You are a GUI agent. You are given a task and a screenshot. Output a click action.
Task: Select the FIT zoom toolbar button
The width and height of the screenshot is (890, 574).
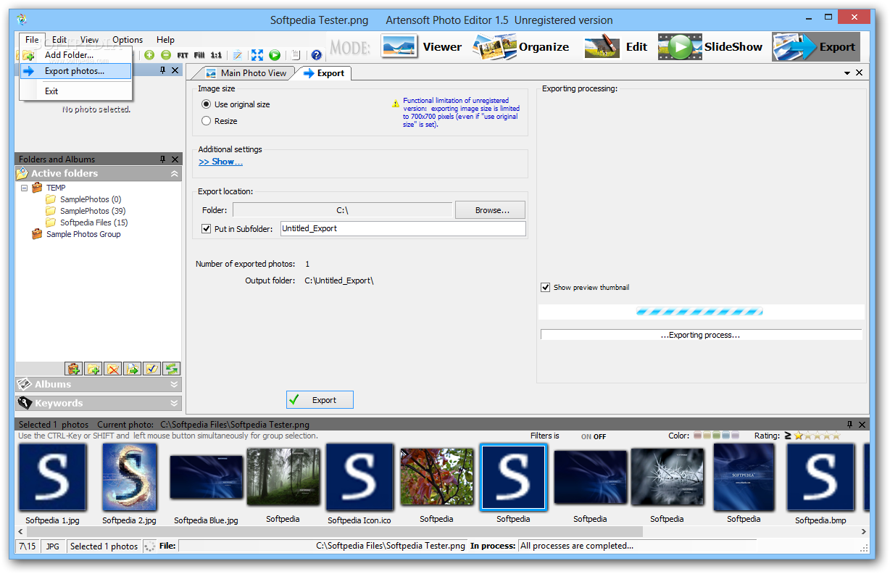[183, 55]
